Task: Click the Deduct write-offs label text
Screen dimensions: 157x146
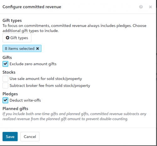Action: click(x=25, y=100)
